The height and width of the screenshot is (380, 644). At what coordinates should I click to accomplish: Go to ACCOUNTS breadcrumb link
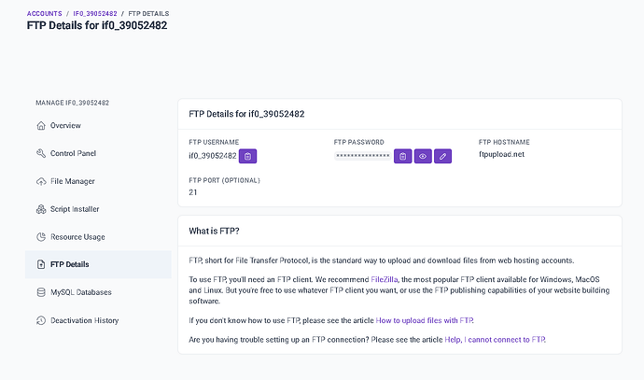[45, 14]
